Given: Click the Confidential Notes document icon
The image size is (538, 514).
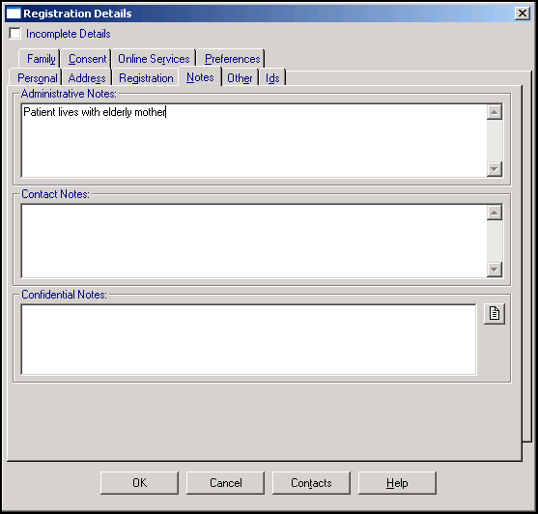Looking at the screenshot, I should click(x=495, y=314).
